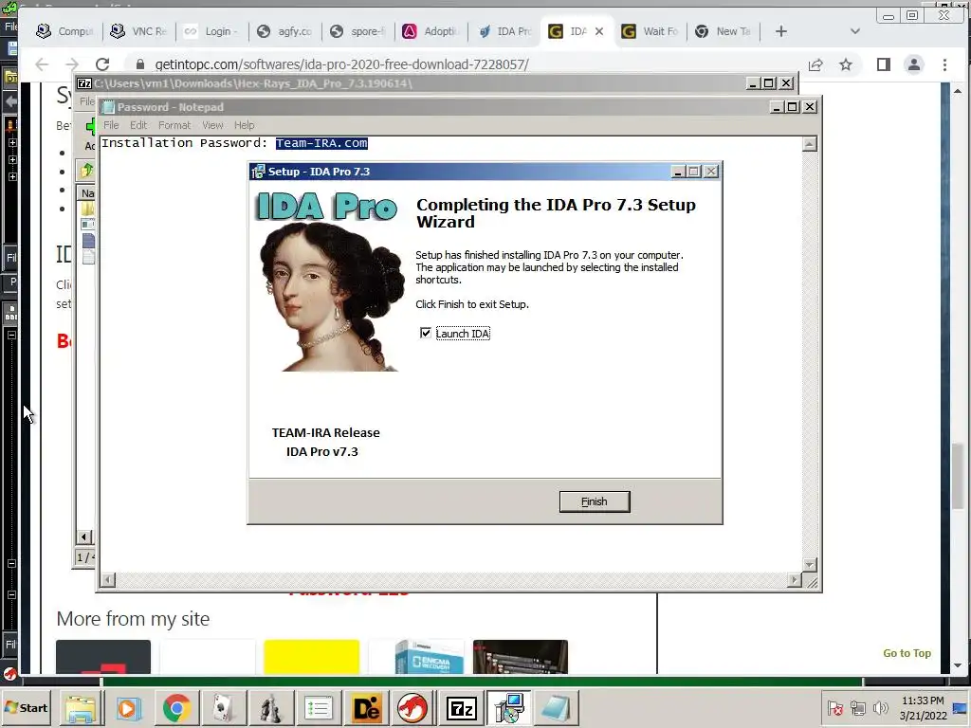Click the site lock icon

(x=140, y=64)
